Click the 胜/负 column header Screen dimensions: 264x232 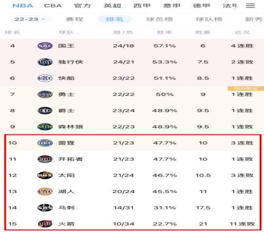point(123,32)
